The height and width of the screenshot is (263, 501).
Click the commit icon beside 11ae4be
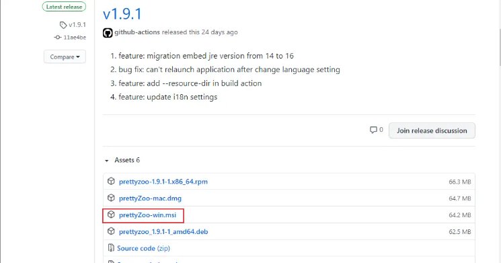[58, 38]
